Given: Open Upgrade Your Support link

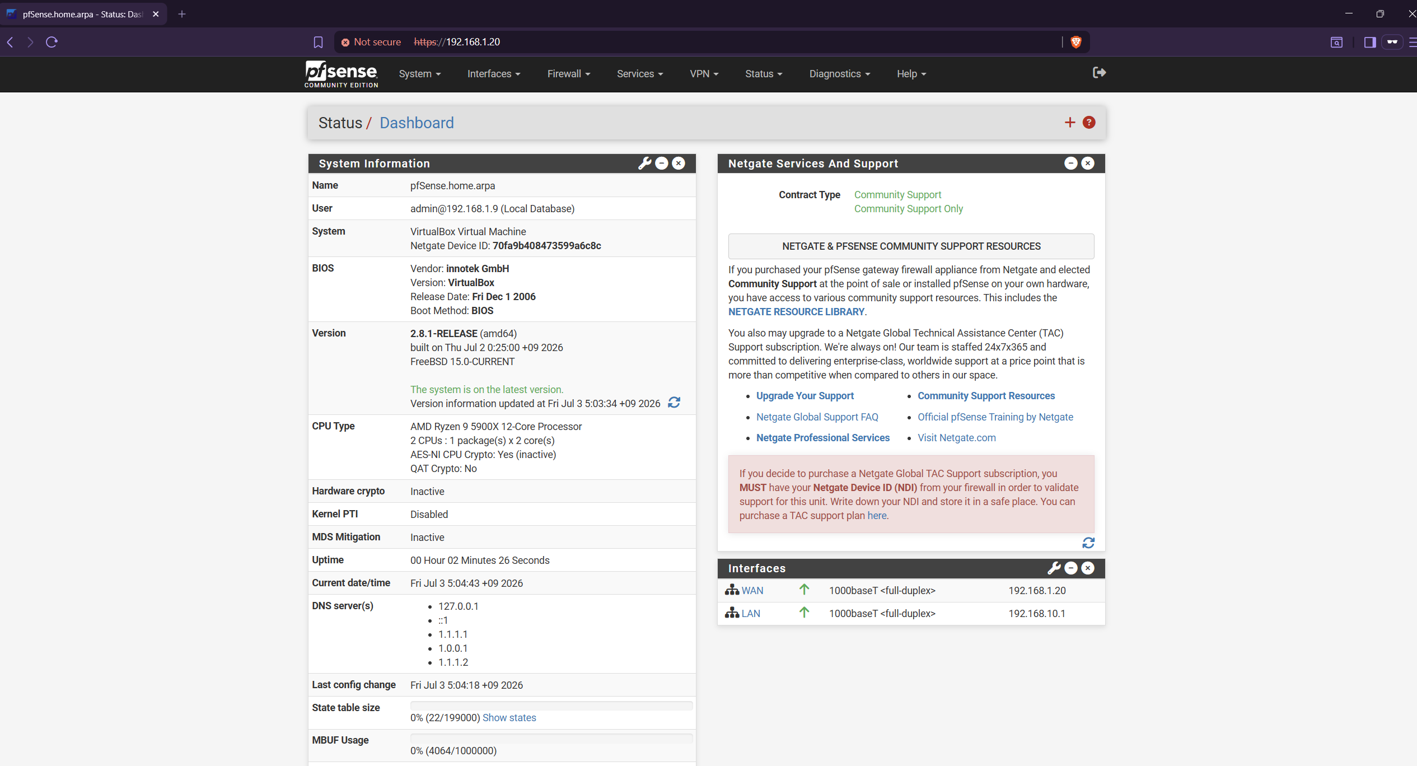Looking at the screenshot, I should [805, 396].
